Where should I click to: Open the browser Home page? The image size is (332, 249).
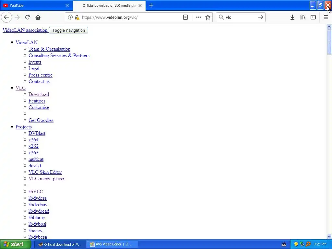click(x=38, y=18)
